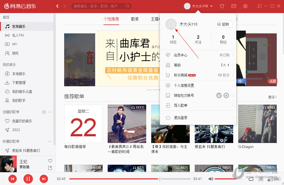
Task: Toggle loop playback mode
Action: coord(251,179)
